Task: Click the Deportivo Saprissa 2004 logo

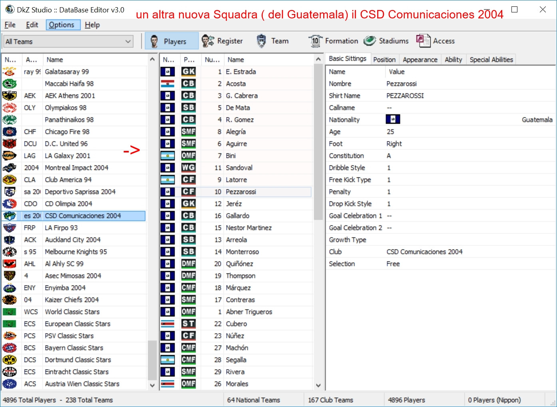Action: point(9,192)
